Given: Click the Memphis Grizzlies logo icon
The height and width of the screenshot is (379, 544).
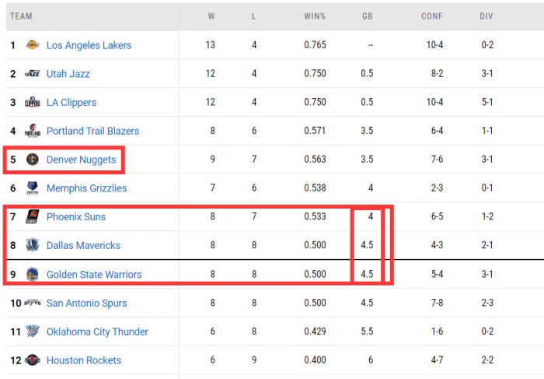Looking at the screenshot, I should (33, 188).
